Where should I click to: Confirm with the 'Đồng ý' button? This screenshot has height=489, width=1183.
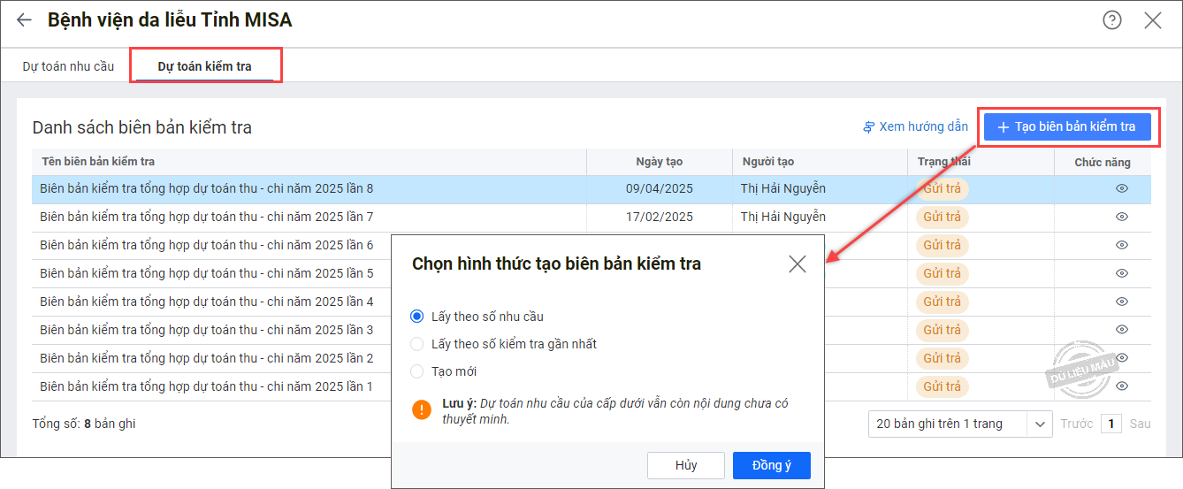tap(771, 465)
